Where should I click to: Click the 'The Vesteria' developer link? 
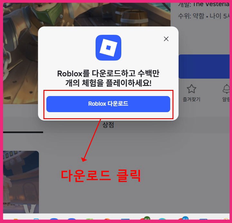point(211,4)
